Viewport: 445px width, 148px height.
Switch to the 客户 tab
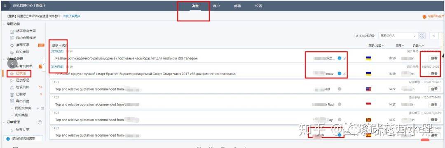(x=216, y=6)
